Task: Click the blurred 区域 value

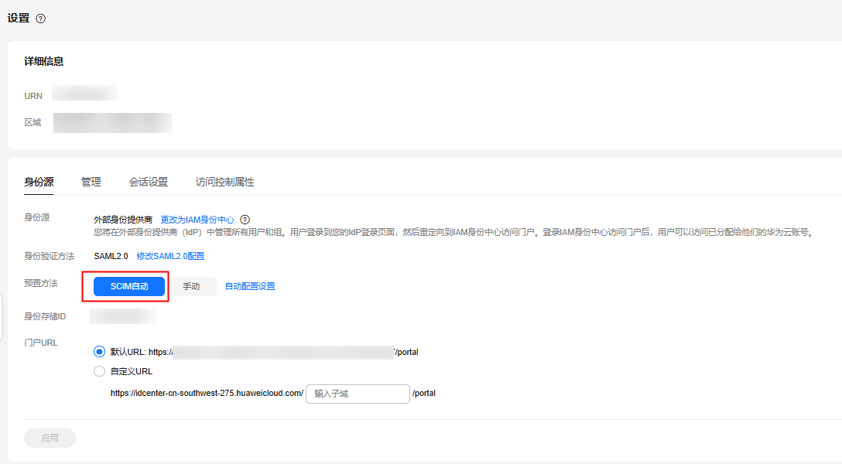Action: point(112,122)
